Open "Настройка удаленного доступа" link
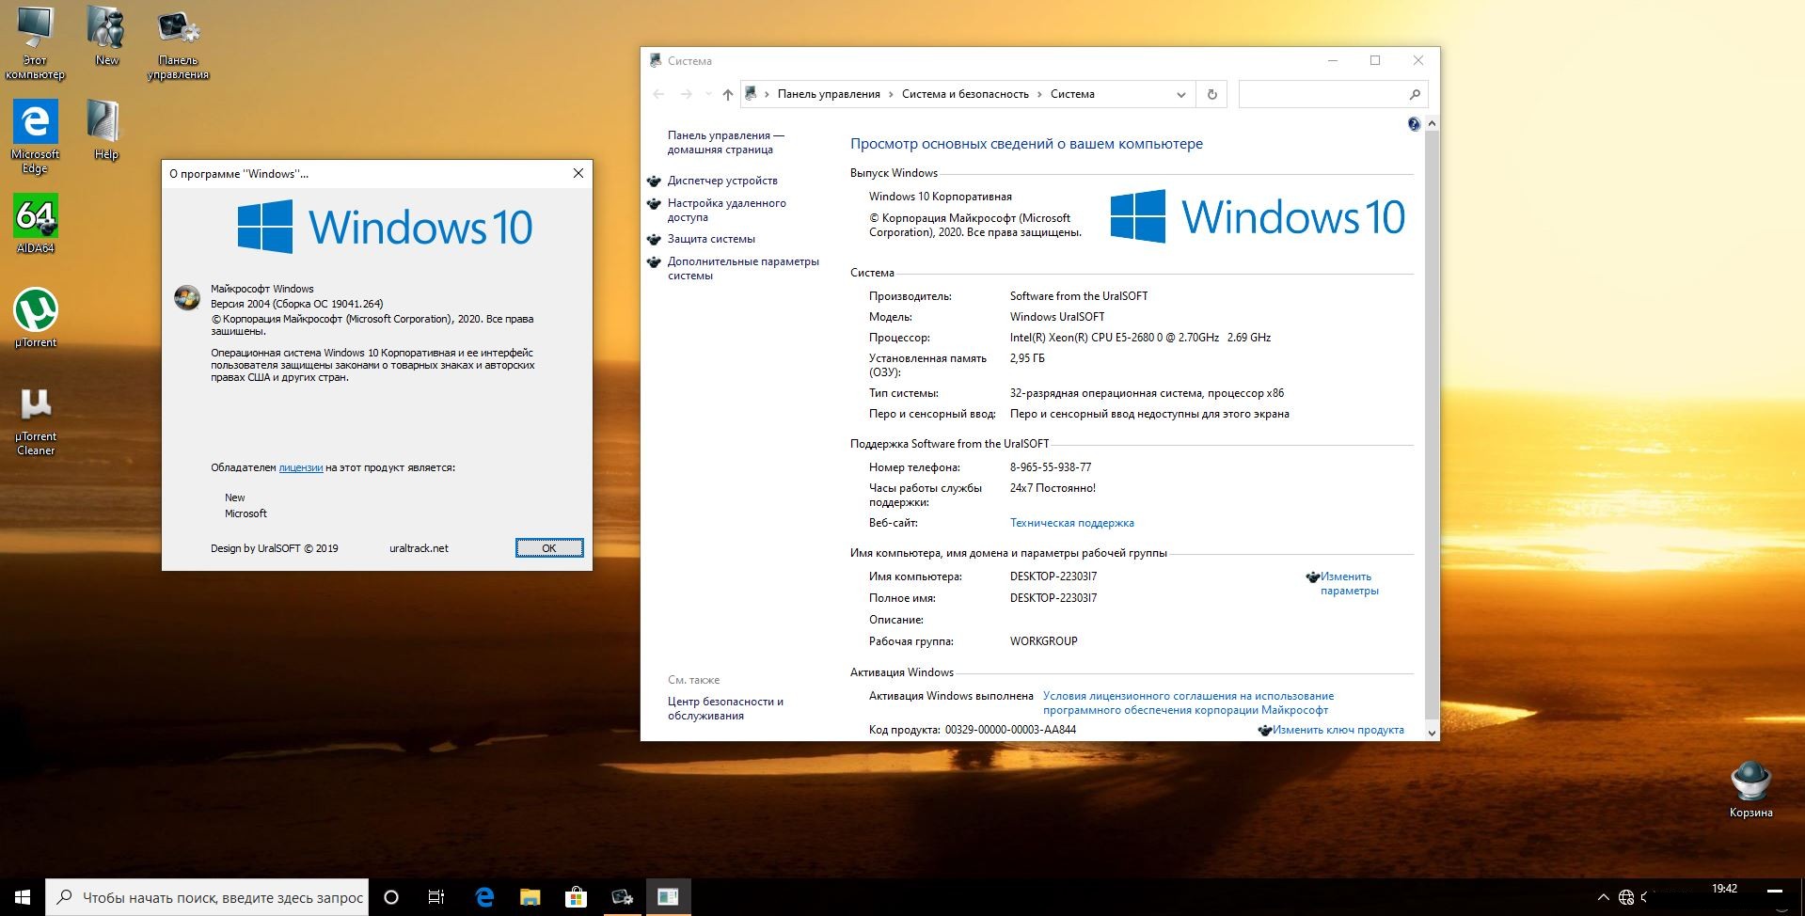Screen dimensions: 1805x916 [x=726, y=210]
